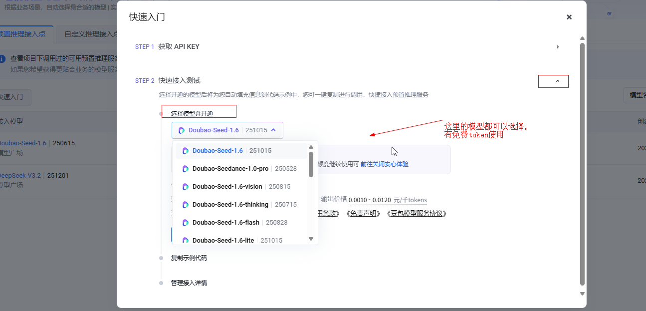Click the 选择模型并开通 step label
This screenshot has height=311, width=646.
tap(192, 114)
